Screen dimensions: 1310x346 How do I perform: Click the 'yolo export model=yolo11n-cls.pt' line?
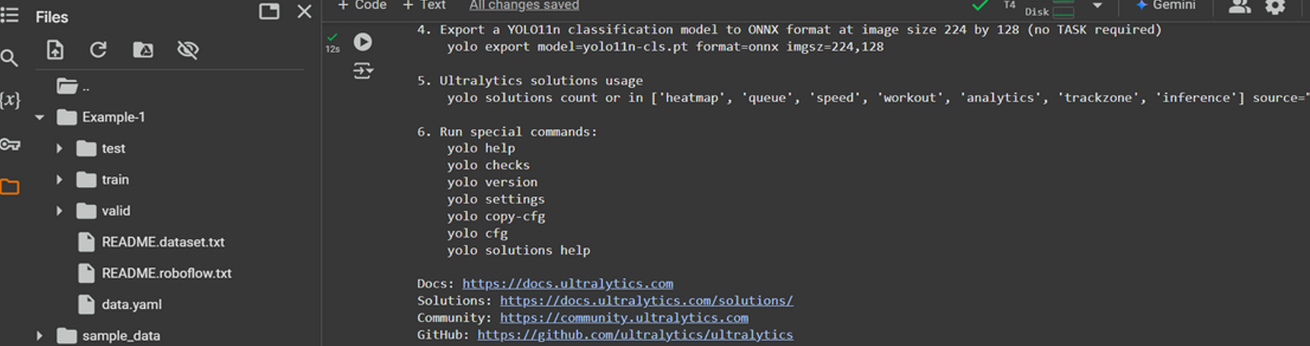click(x=665, y=47)
